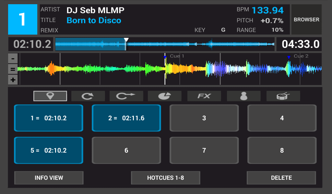Open the BROWSER panel
The width and height of the screenshot is (332, 194).
(x=306, y=19)
